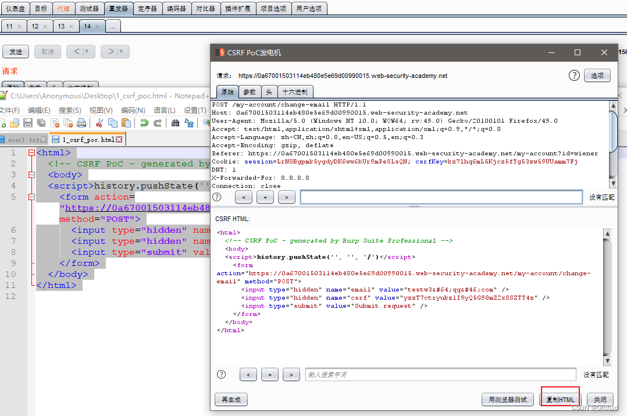The image size is (627, 416).
Task: Close the user1.txt tab with its X
Action: pyautogui.click(x=44, y=140)
